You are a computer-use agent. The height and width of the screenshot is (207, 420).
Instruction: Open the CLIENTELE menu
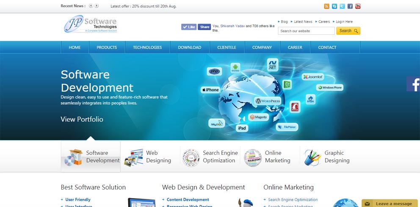(x=227, y=47)
